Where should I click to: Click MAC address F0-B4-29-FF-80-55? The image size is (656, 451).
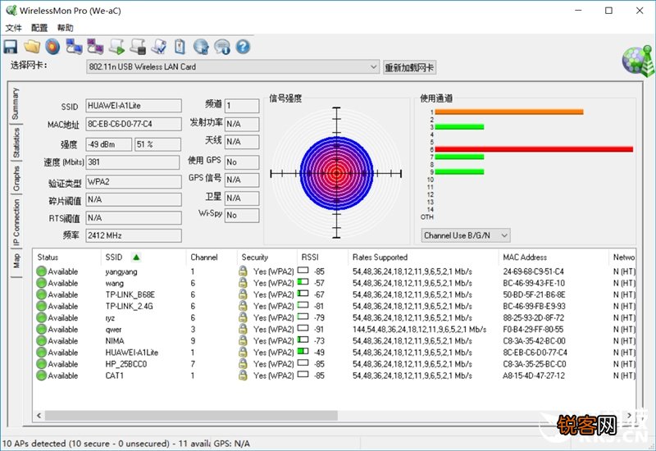(534, 330)
